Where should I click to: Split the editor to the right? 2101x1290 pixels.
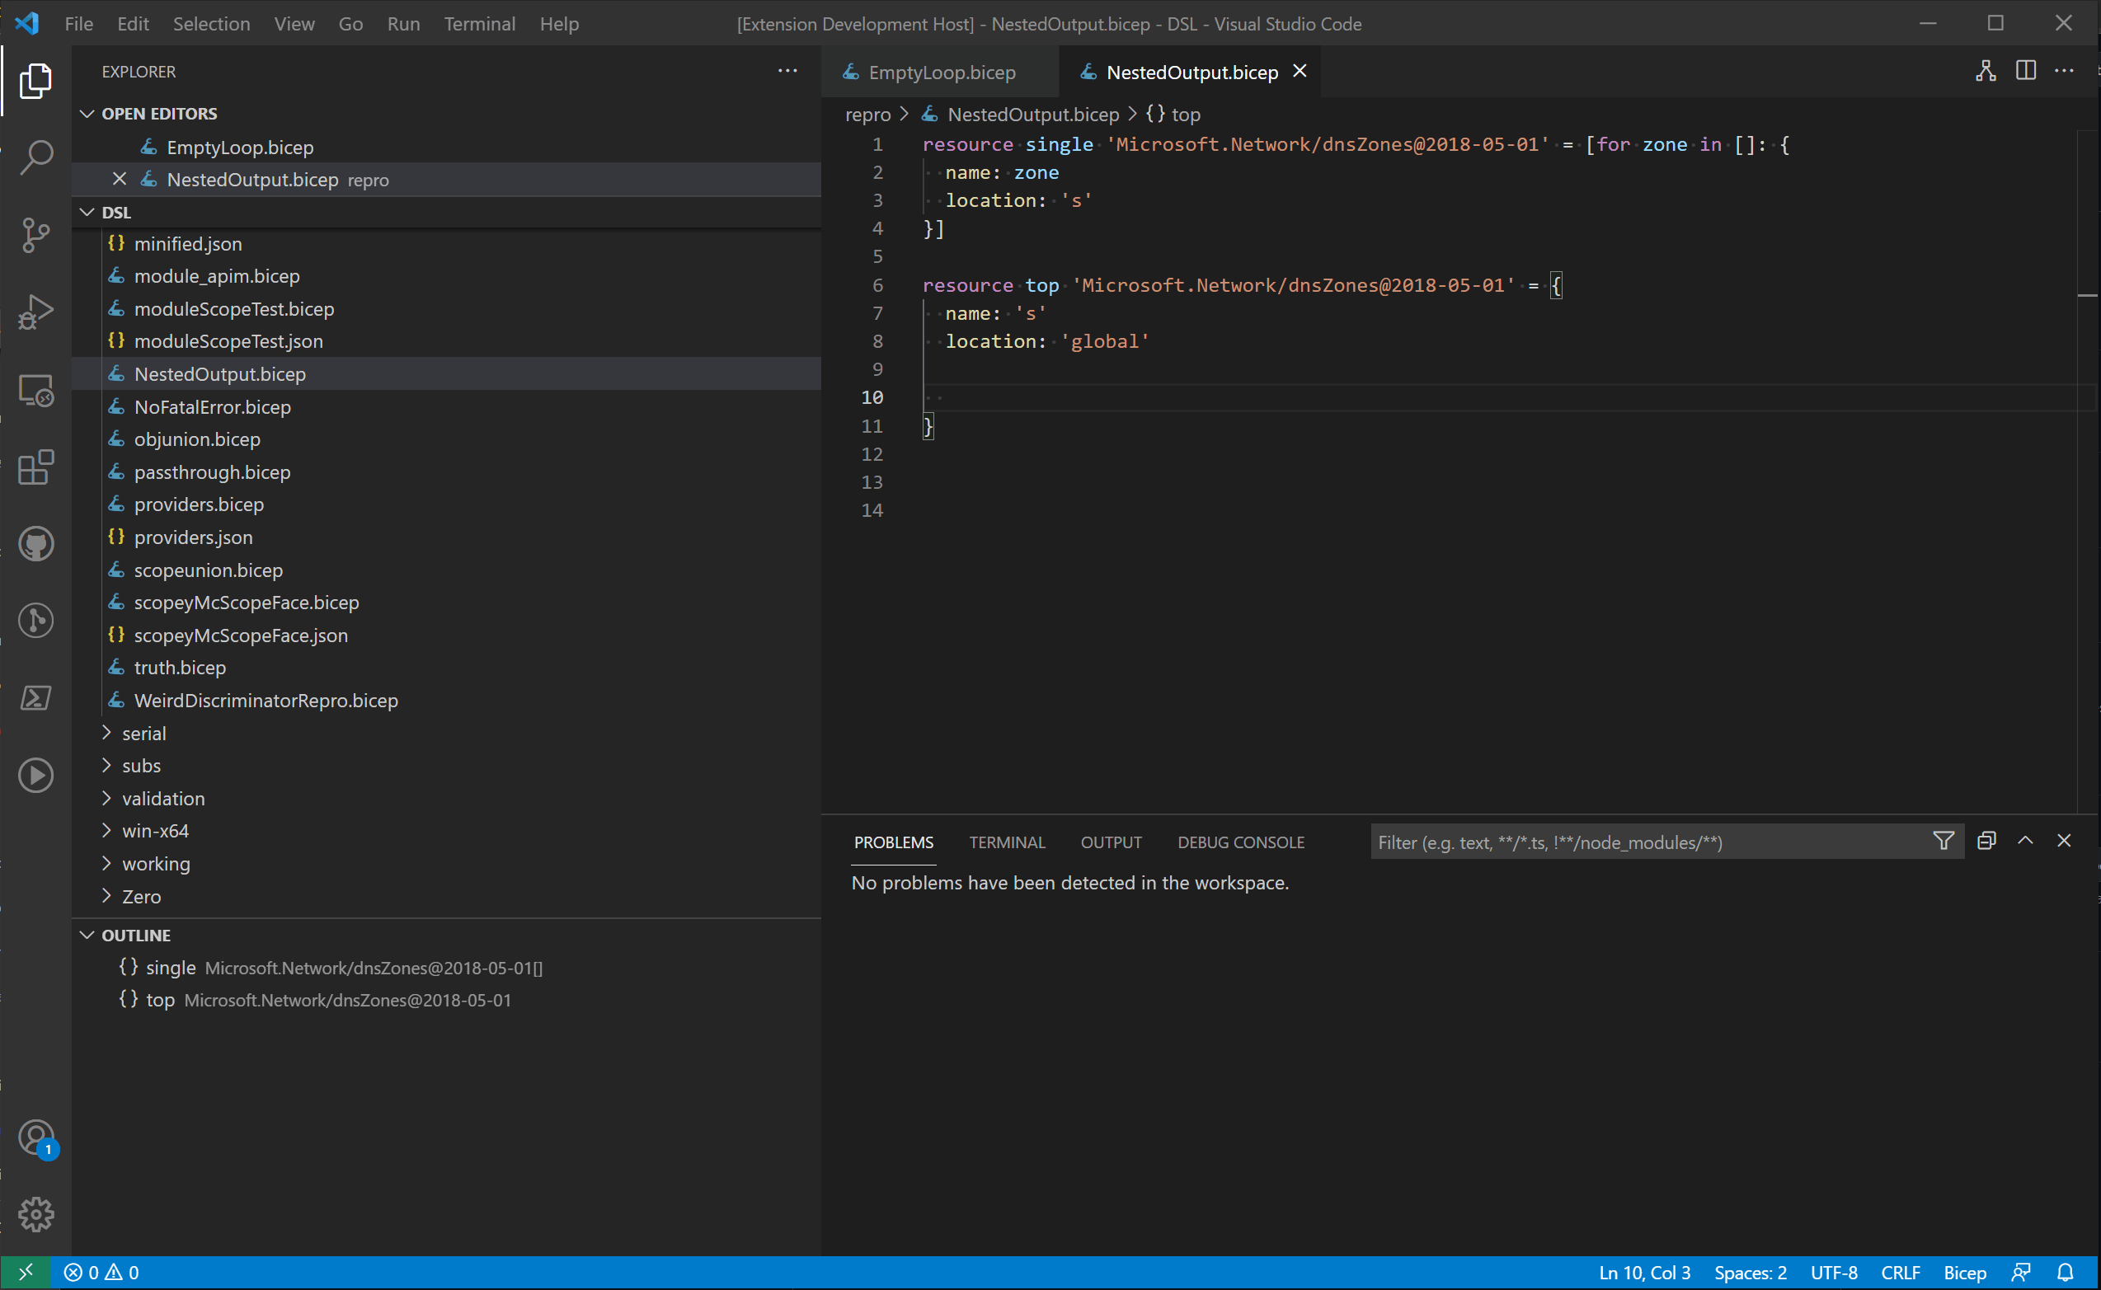2025,72
